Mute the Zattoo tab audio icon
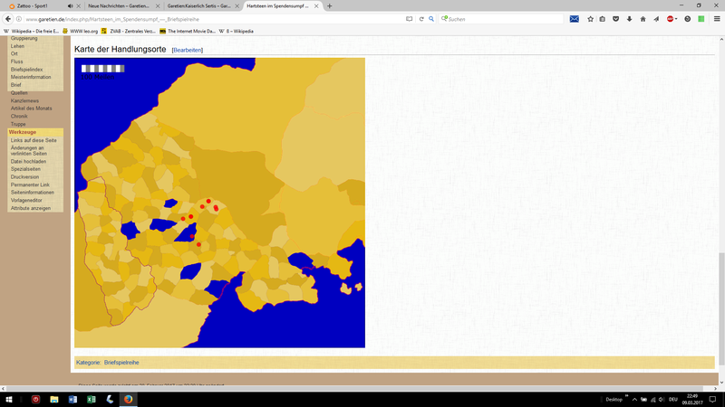725x407 pixels. tap(70, 5)
